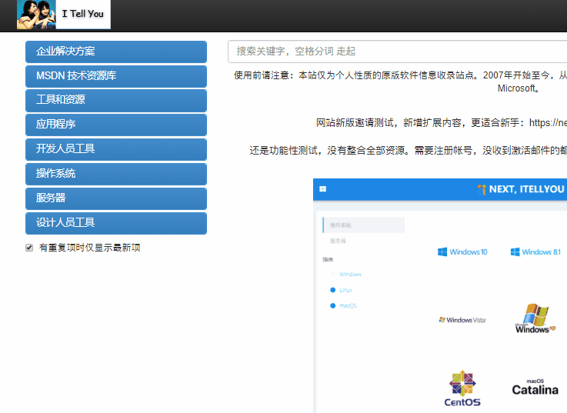Select the Windows 10 logo
Viewport: 567px width, 413px height.
[462, 251]
